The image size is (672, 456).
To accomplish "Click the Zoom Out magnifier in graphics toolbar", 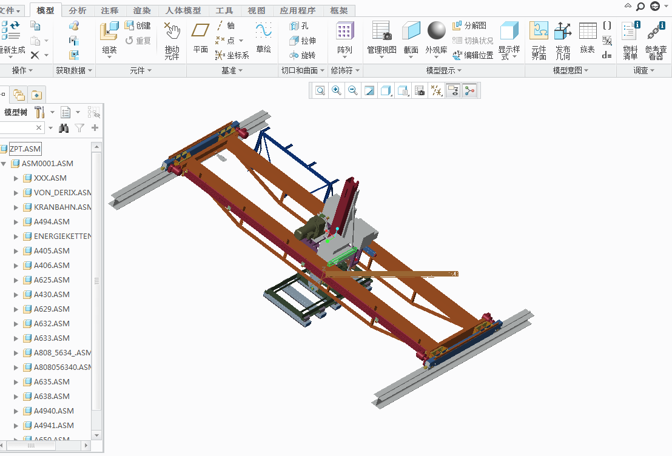I will (353, 91).
